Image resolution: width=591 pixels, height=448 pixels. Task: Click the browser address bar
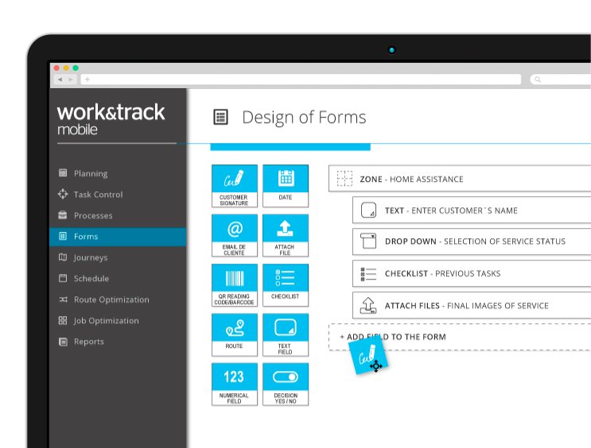[301, 79]
